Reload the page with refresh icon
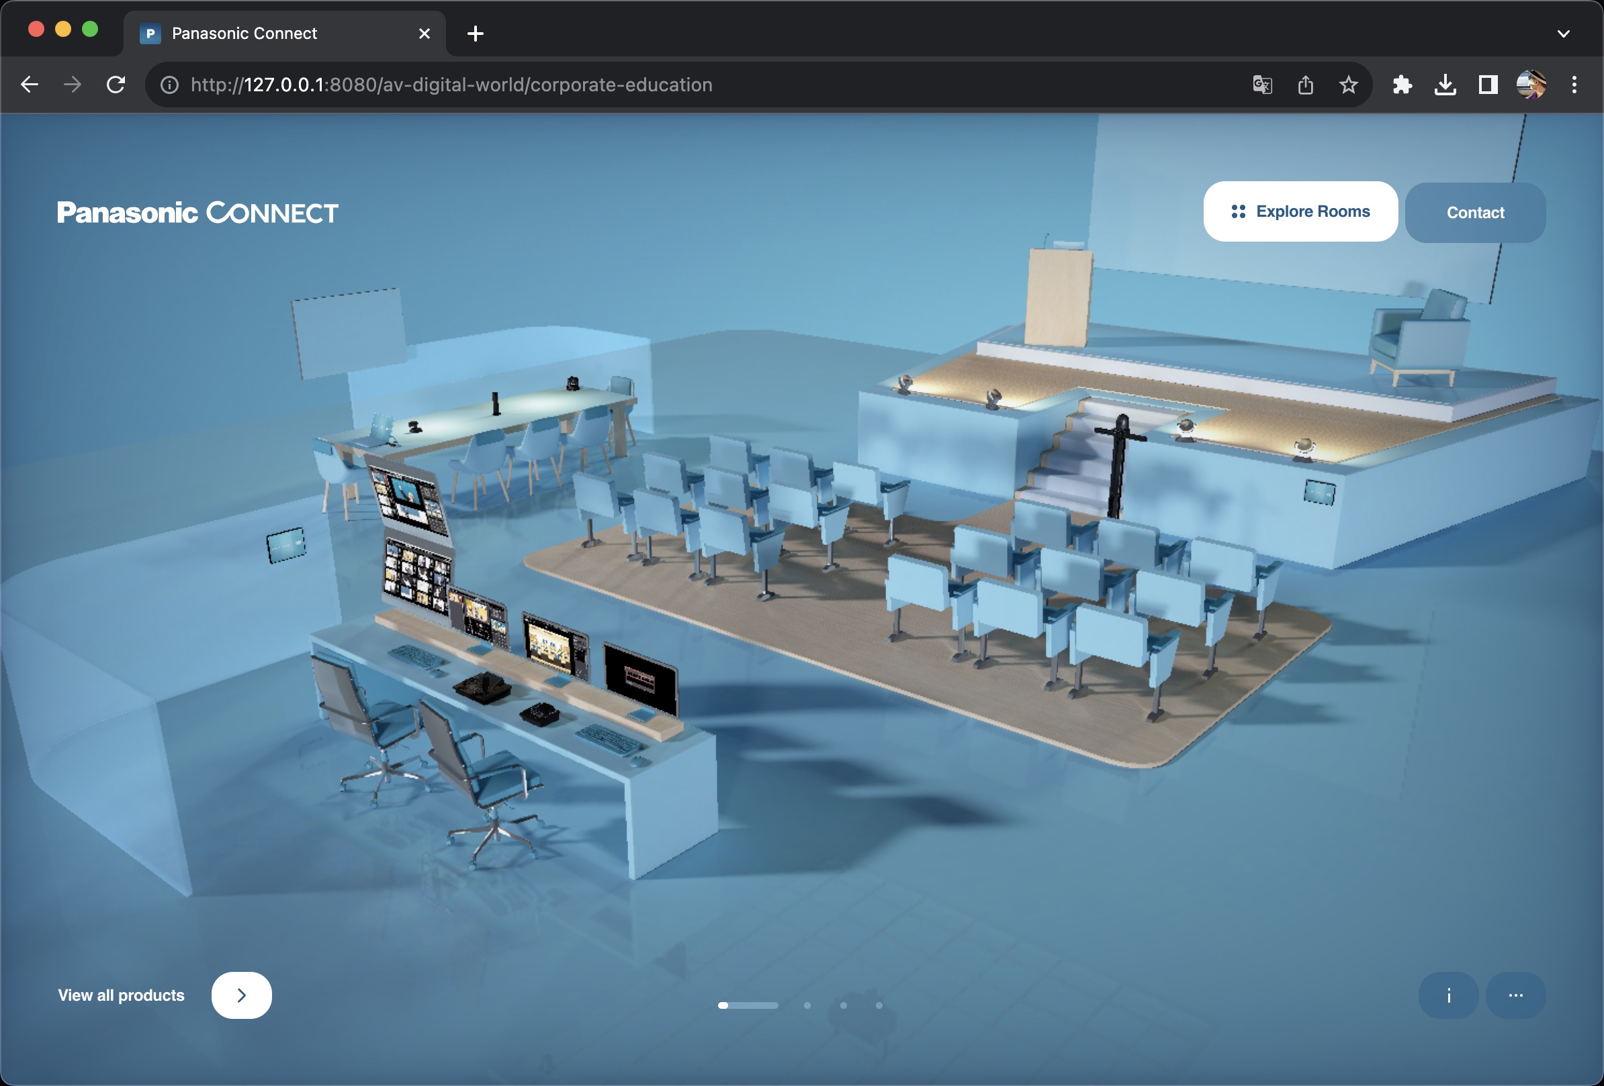The width and height of the screenshot is (1604, 1086). click(x=116, y=85)
